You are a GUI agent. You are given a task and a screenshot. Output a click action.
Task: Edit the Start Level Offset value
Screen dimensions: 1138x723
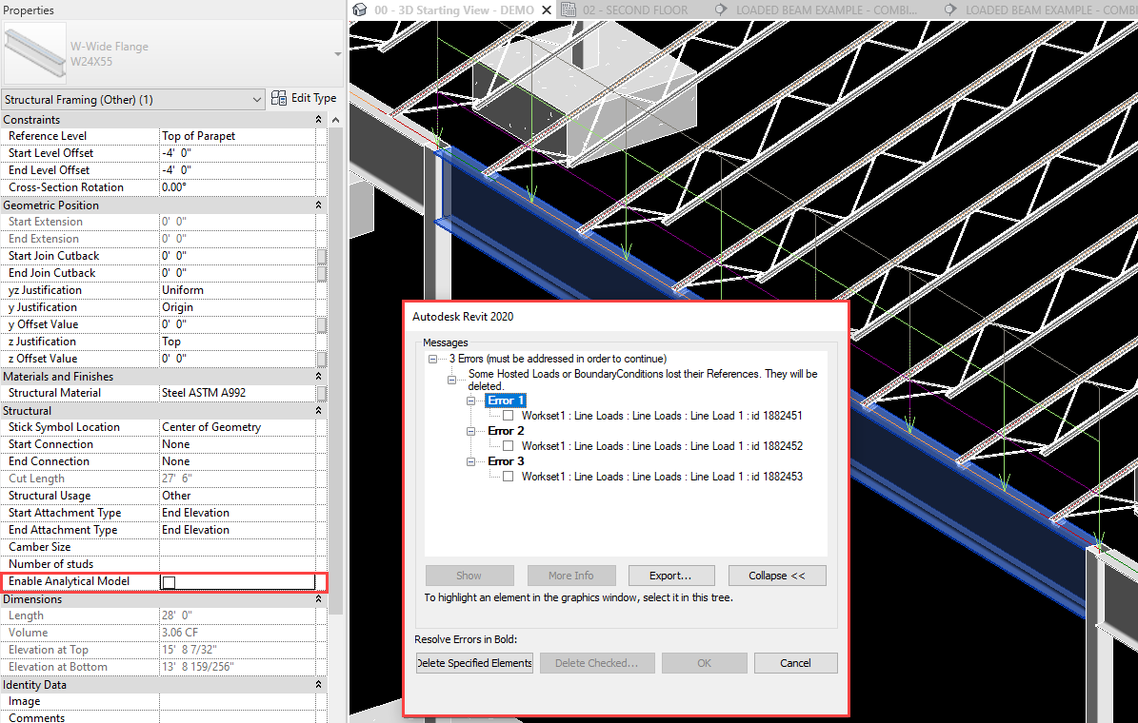click(x=237, y=153)
